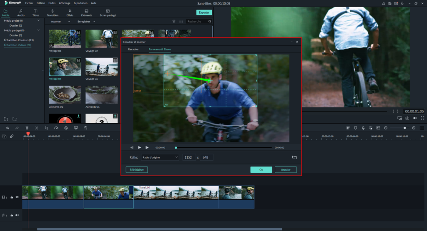
Task: Open the audio mixer icon
Action: [x=371, y=128]
